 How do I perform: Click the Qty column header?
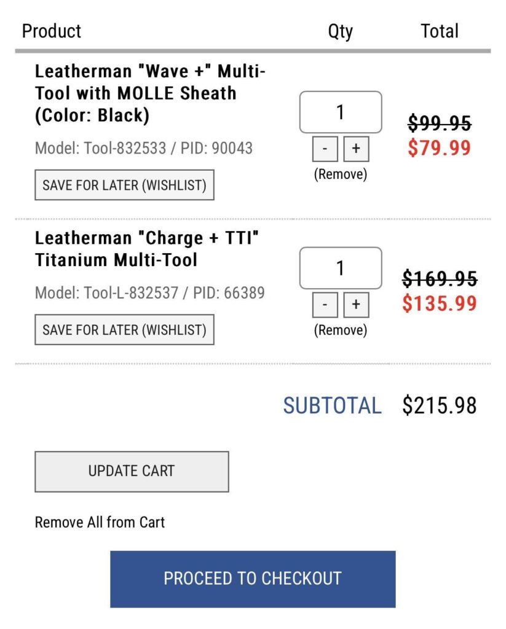point(340,31)
